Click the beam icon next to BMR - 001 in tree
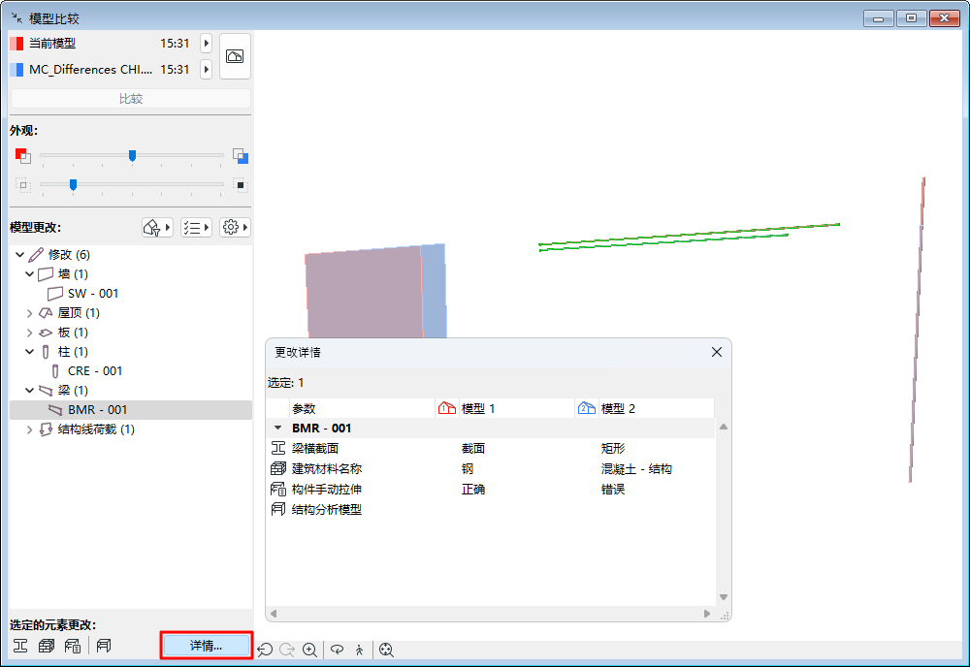 [55, 410]
